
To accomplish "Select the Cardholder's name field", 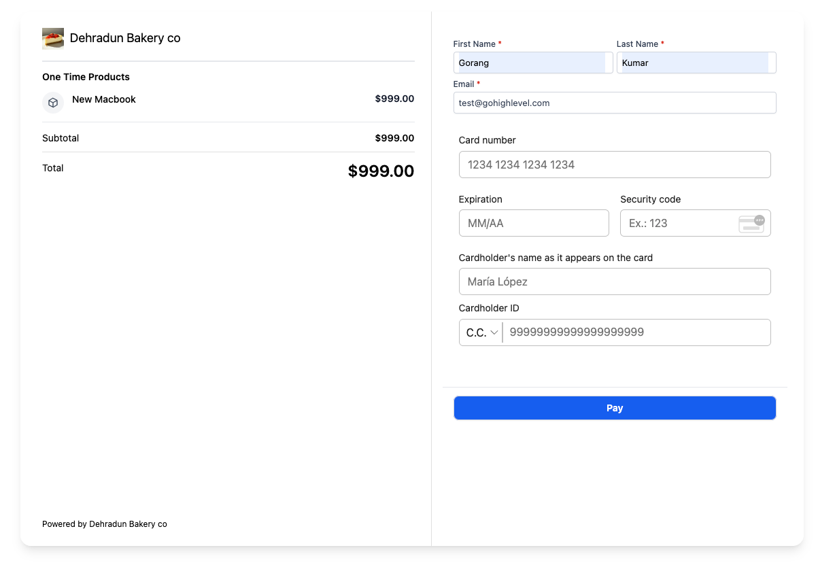I will coord(615,281).
